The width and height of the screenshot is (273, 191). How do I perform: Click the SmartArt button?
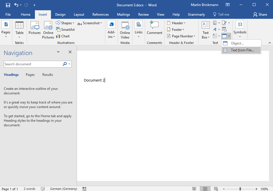pyautogui.click(x=65, y=30)
